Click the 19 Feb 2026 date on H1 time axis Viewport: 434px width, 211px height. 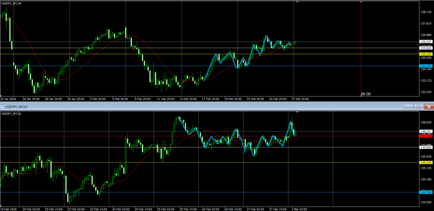coord(9,209)
